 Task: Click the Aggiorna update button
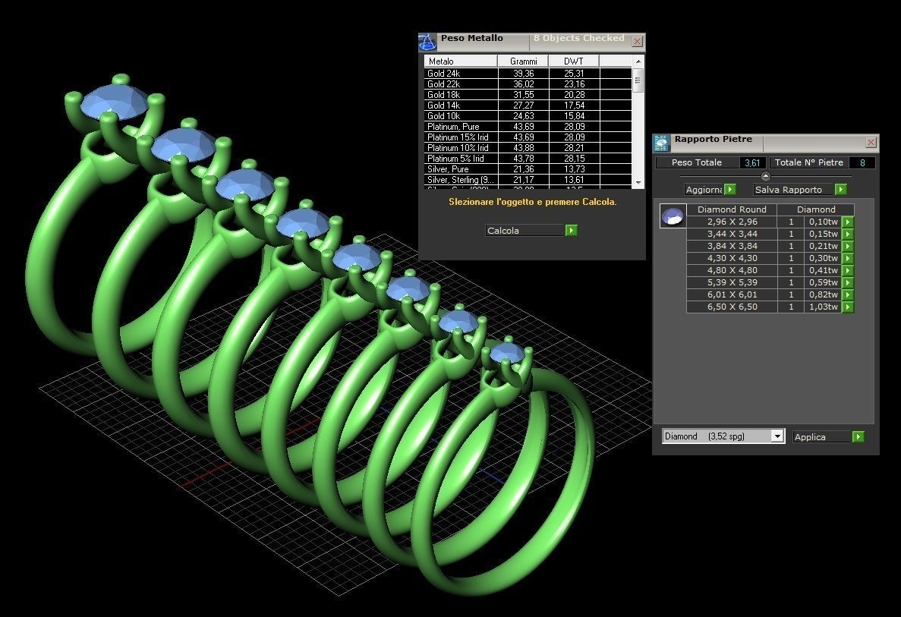[x=710, y=190]
